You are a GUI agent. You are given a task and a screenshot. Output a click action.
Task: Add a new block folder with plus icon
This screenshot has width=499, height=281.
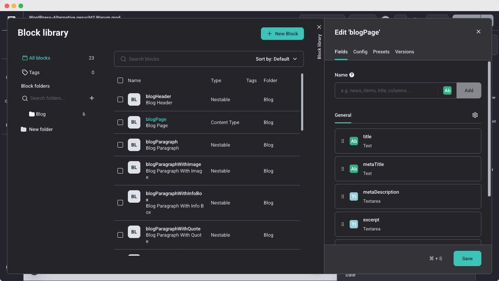[92, 98]
